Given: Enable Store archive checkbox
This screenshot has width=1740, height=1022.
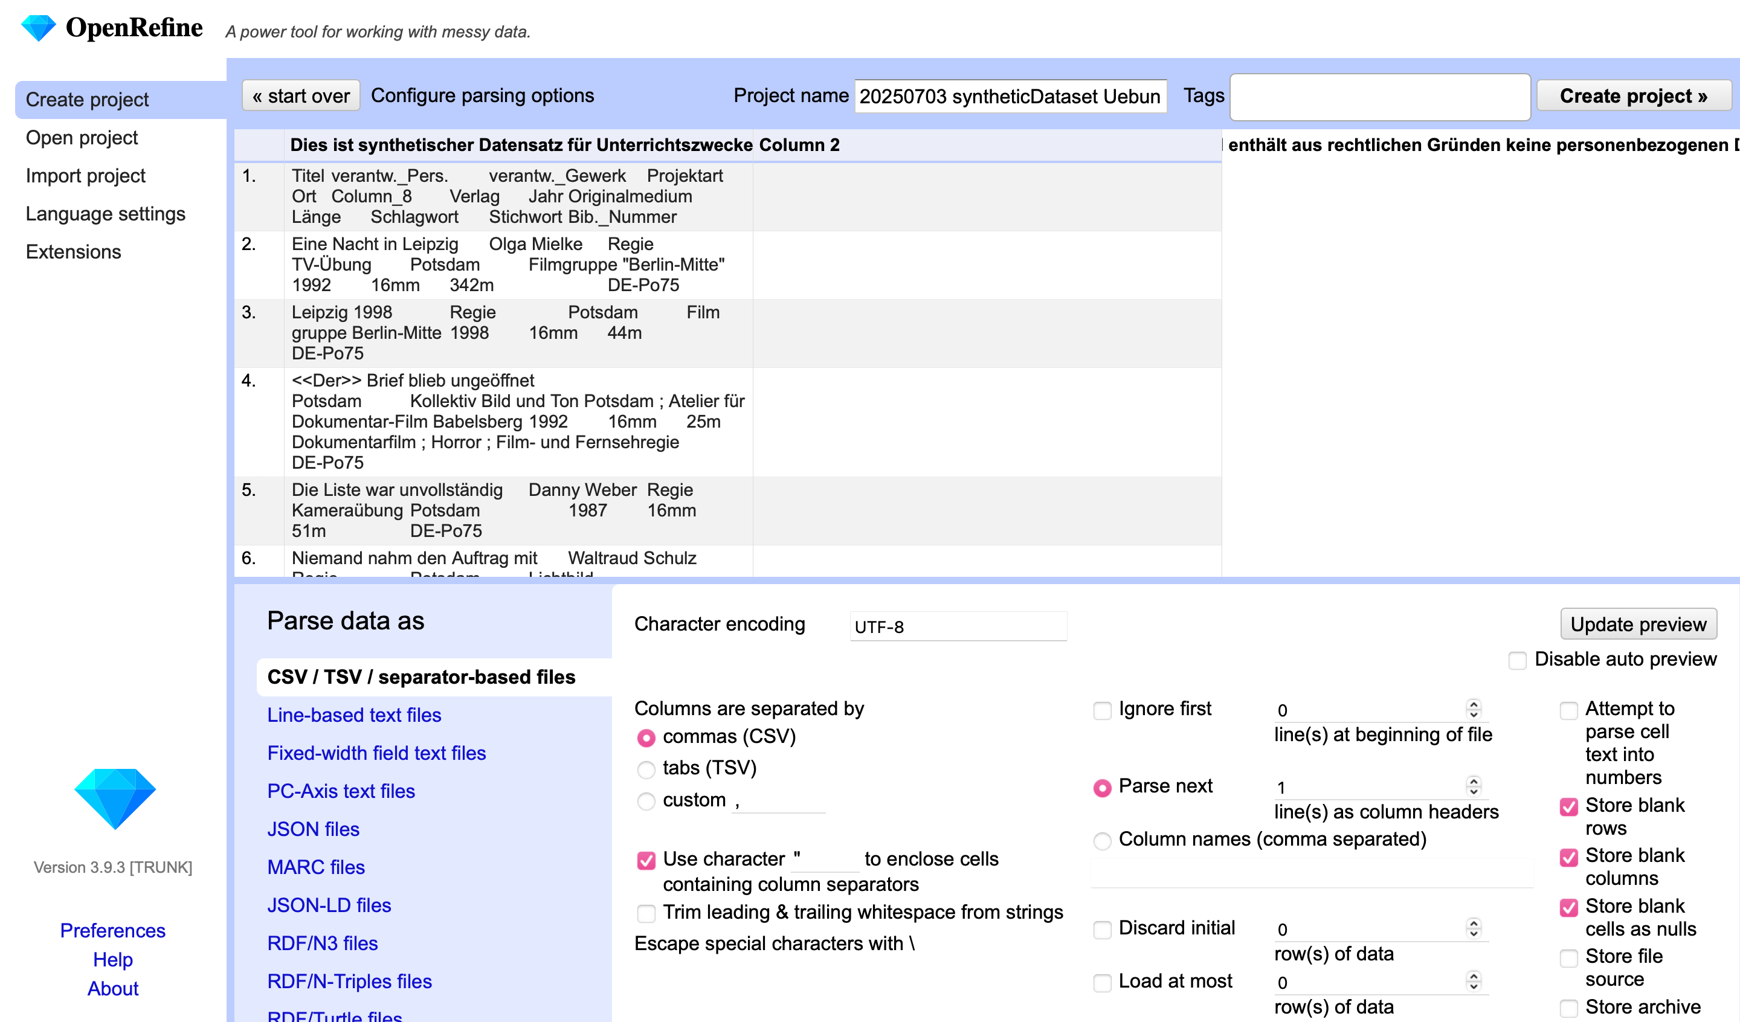Looking at the screenshot, I should [x=1570, y=1009].
